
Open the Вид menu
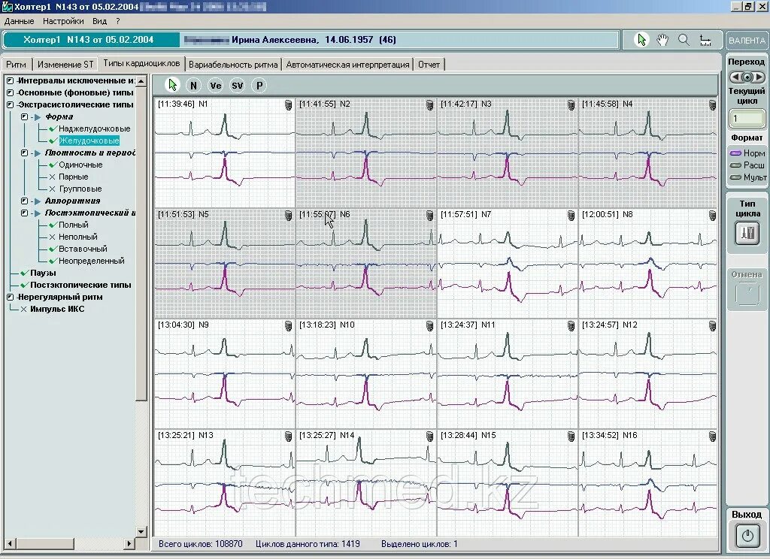(x=99, y=21)
